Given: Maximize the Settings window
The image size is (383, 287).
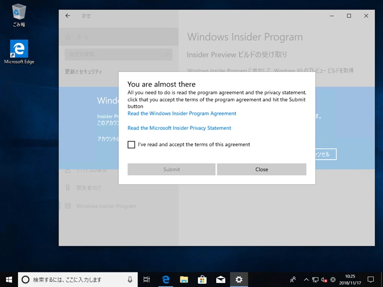Looking at the screenshot, I should 349,16.
